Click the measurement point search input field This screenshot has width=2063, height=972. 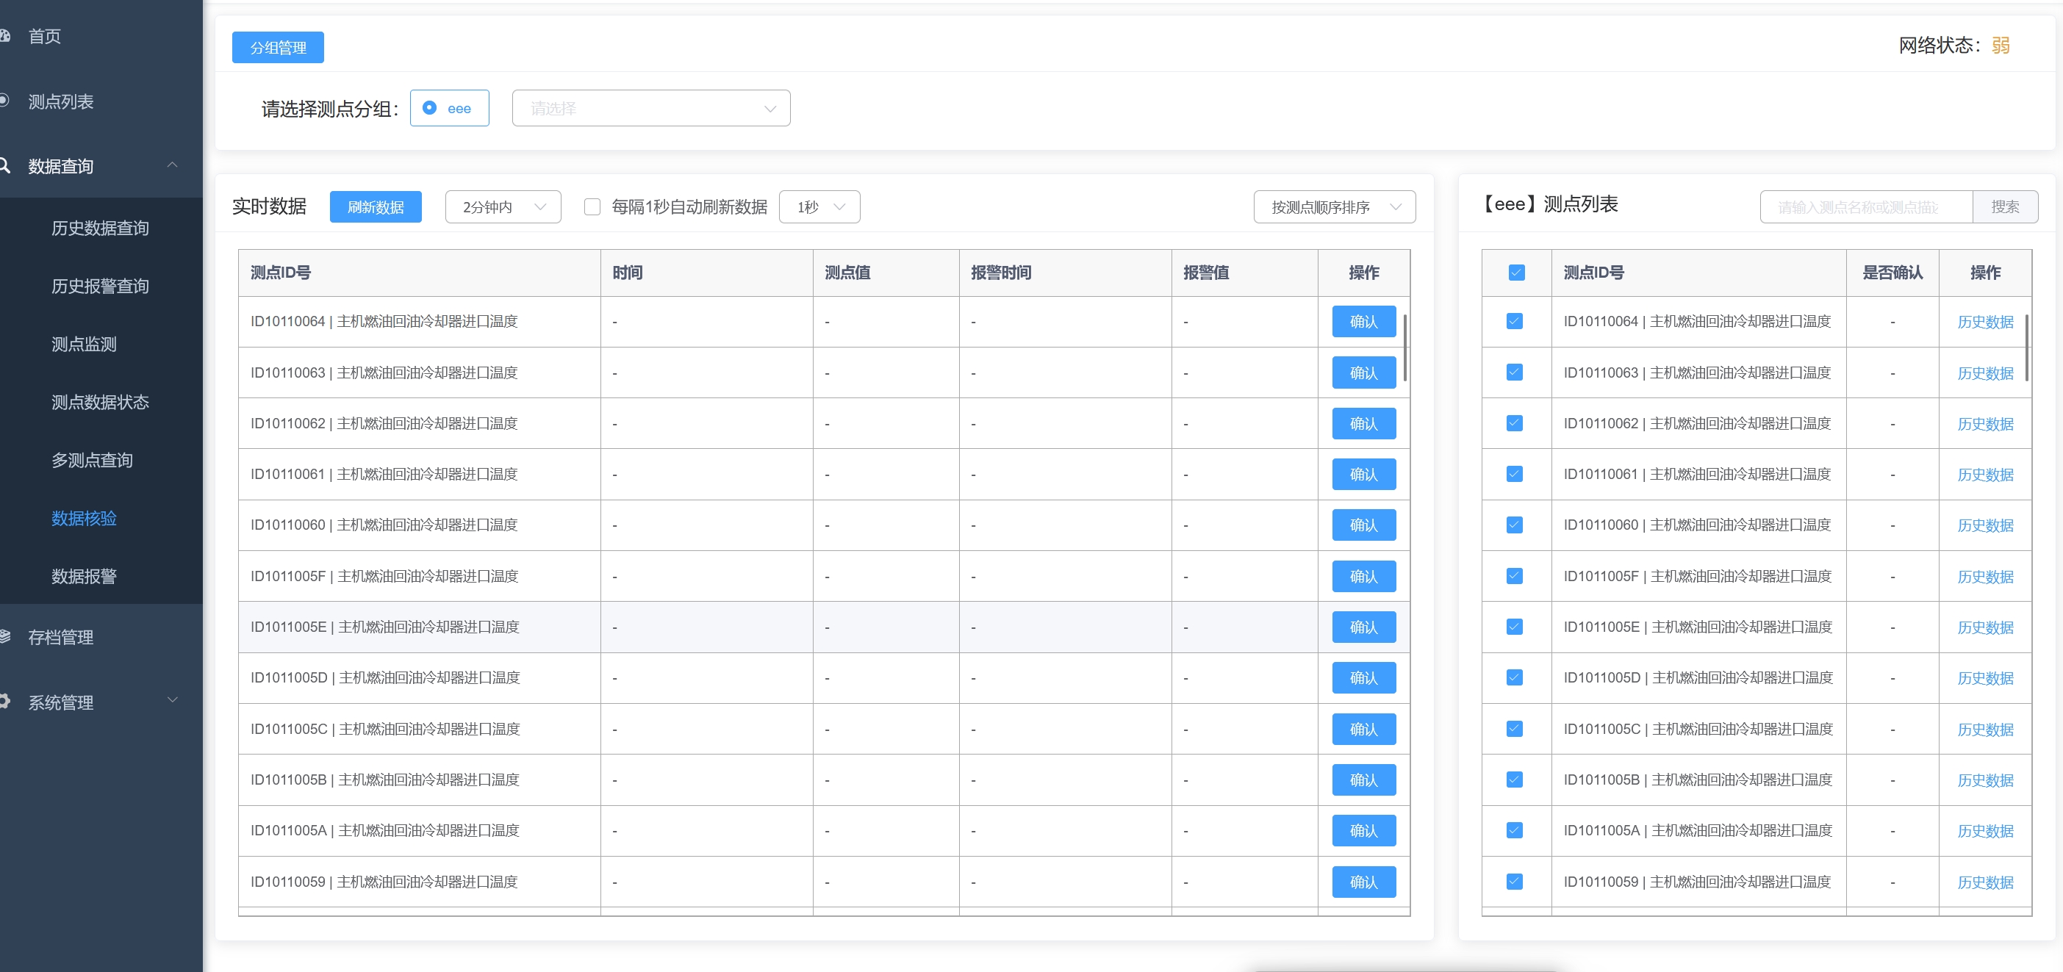[1866, 207]
